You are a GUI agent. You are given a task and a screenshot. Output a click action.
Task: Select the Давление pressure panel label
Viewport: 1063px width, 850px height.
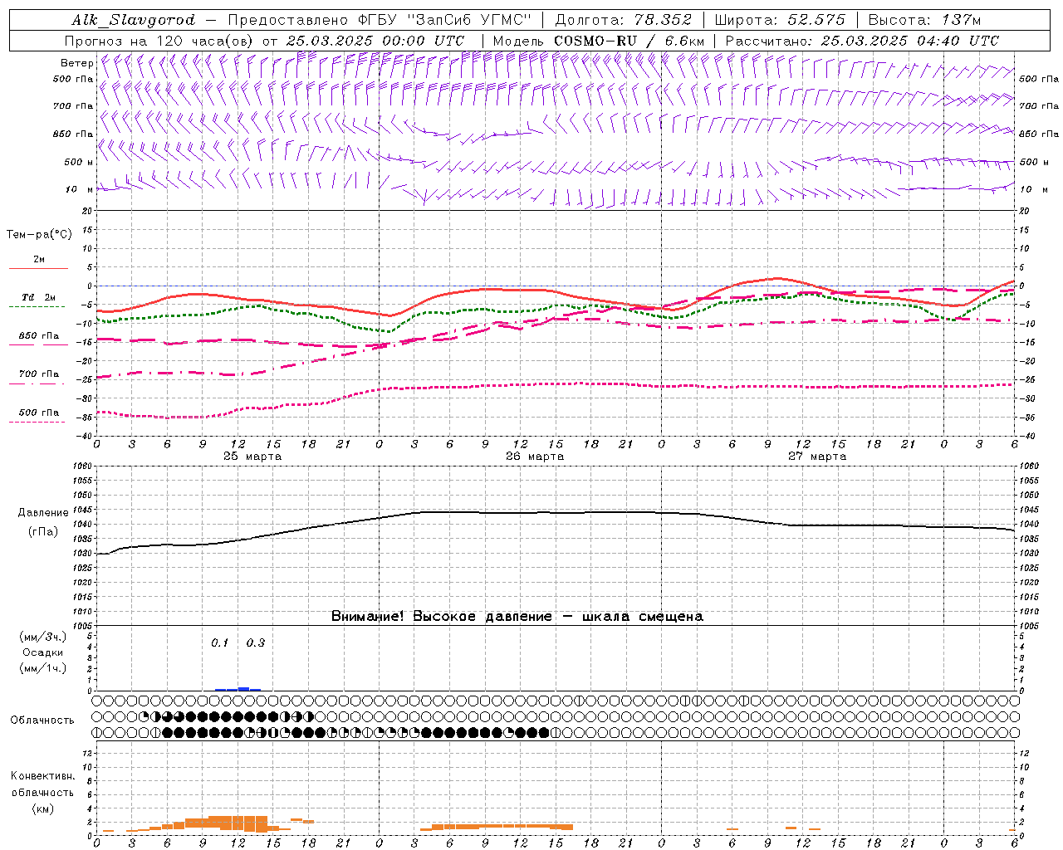43,513
